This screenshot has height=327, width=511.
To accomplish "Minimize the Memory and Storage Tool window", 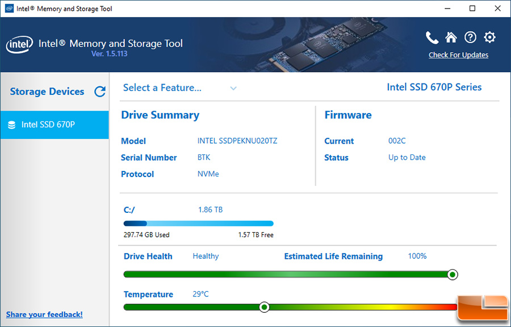I will tap(447, 9).
